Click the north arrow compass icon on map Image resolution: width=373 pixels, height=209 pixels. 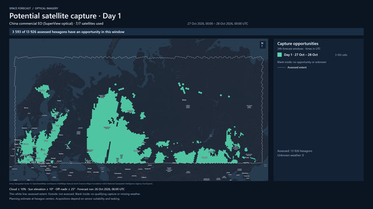[x=262, y=45]
